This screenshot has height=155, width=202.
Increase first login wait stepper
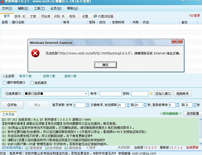coord(178,104)
